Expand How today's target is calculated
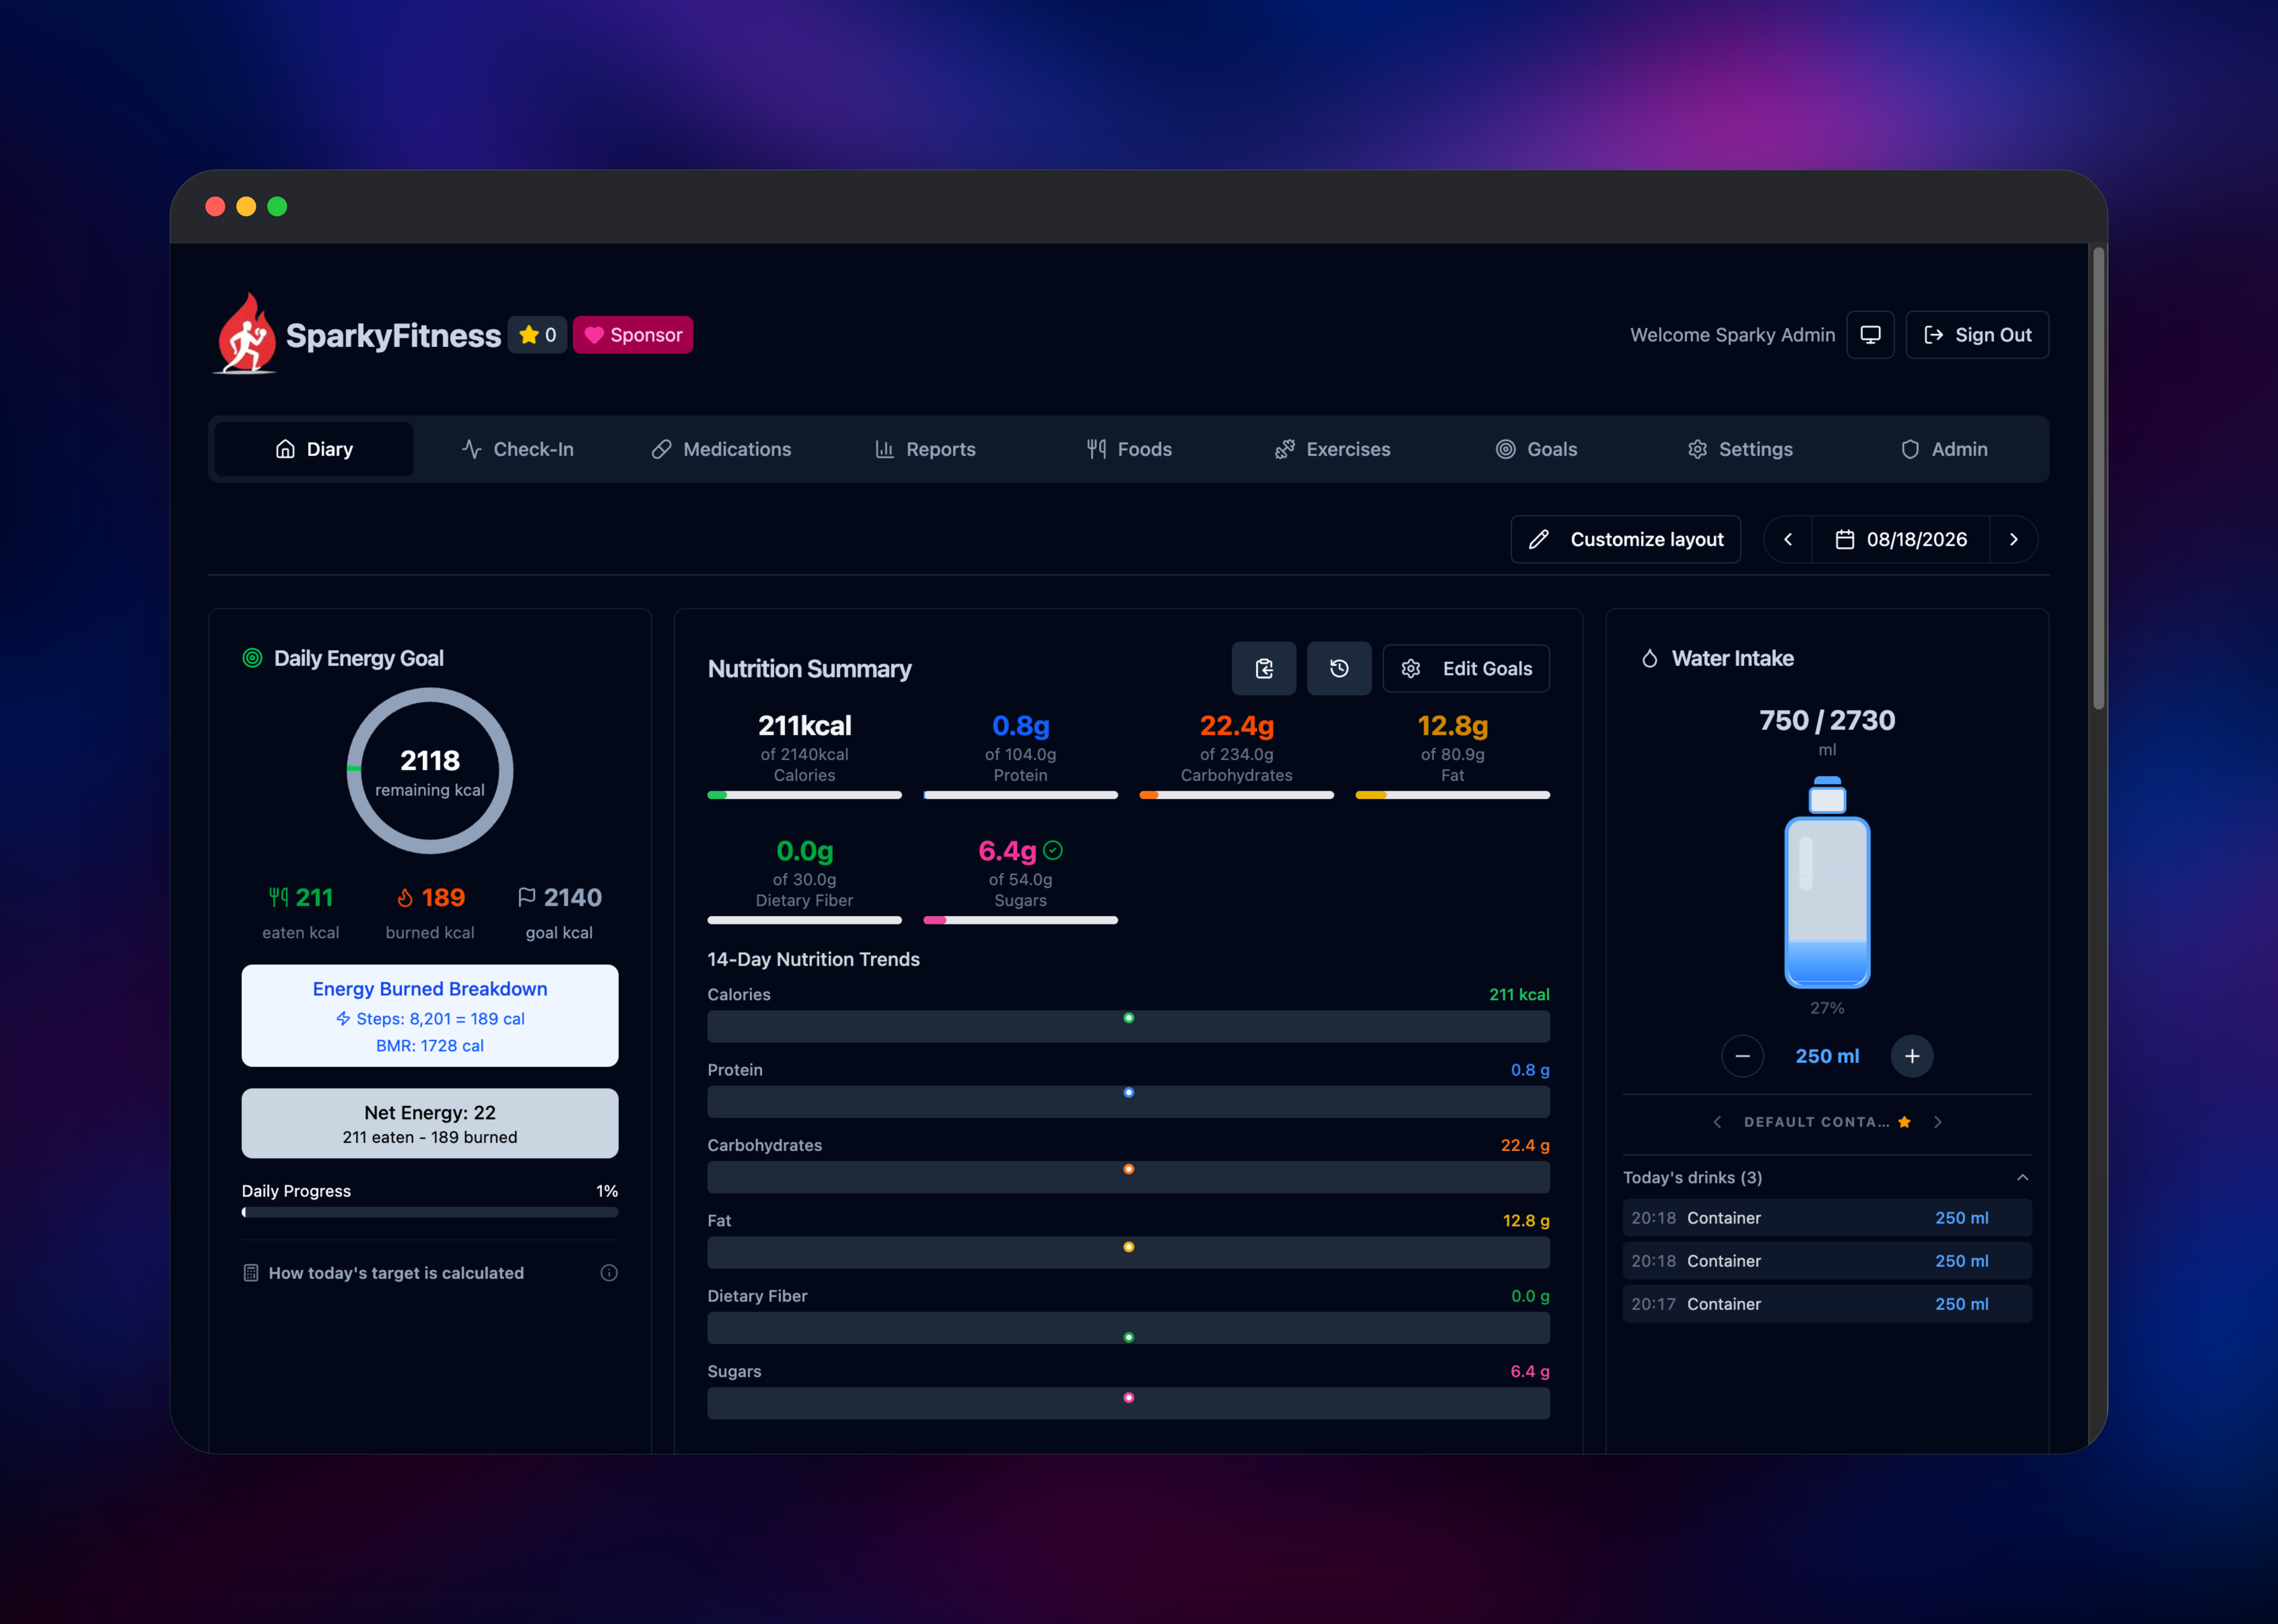Image resolution: width=2278 pixels, height=1624 pixels. tap(396, 1273)
